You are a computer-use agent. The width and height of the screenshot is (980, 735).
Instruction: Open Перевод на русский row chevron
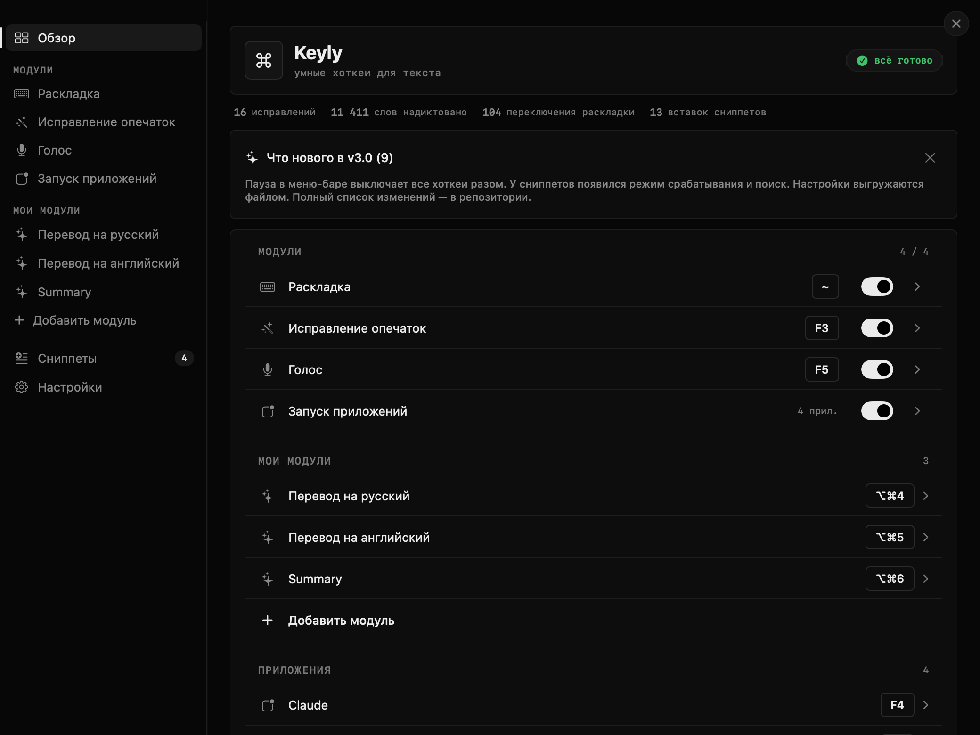tap(926, 496)
